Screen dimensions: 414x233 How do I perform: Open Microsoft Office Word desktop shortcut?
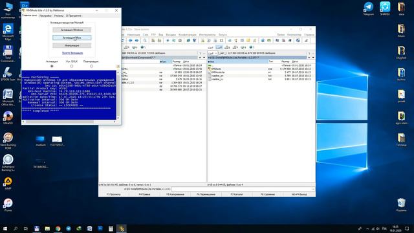(8, 97)
